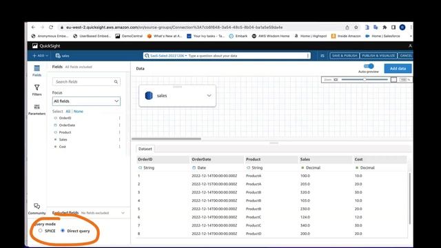Click the question bar kebab menu icon
441x248 pixels.
(308, 56)
